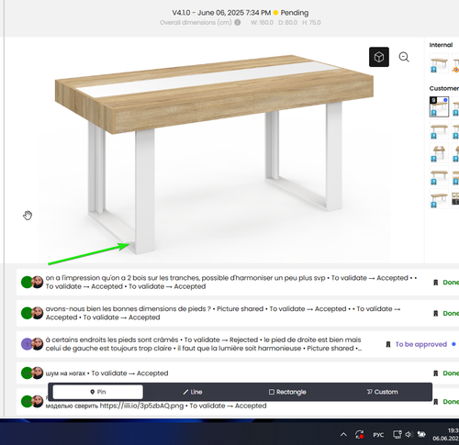Open the 3D cube viewer button
Image resolution: width=459 pixels, height=445 pixels.
coord(379,57)
